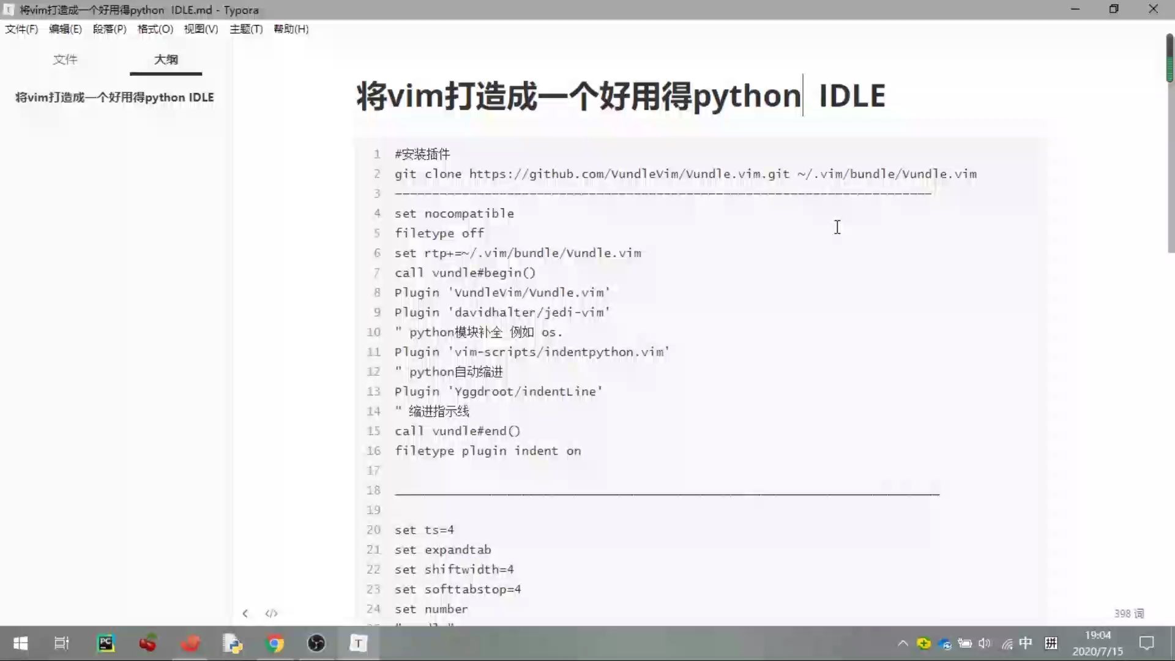Open the 视图(V) menu
The height and width of the screenshot is (661, 1175).
click(201, 29)
